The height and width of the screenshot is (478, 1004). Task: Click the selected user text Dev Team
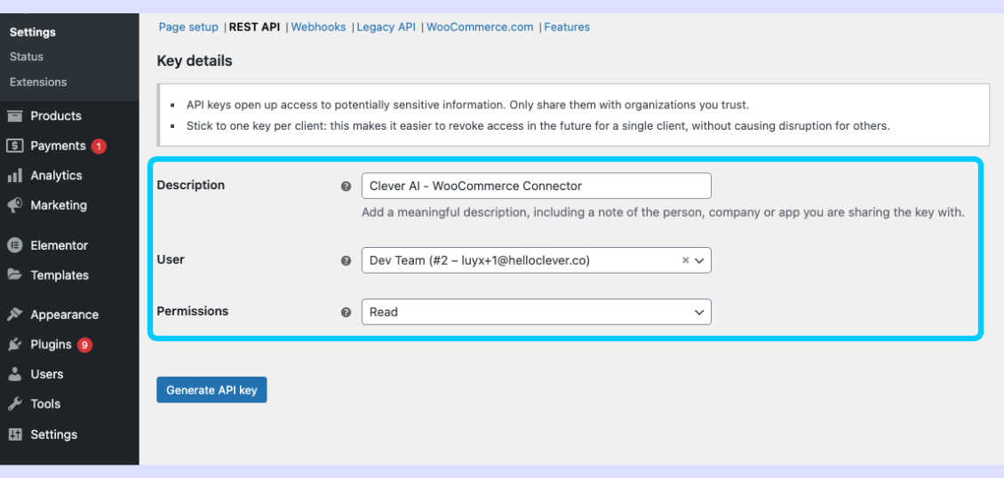pyautogui.click(x=480, y=260)
